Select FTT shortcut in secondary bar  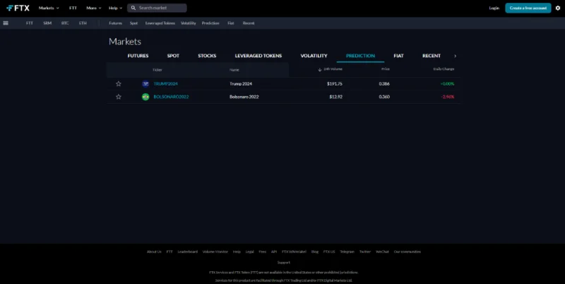click(x=30, y=23)
